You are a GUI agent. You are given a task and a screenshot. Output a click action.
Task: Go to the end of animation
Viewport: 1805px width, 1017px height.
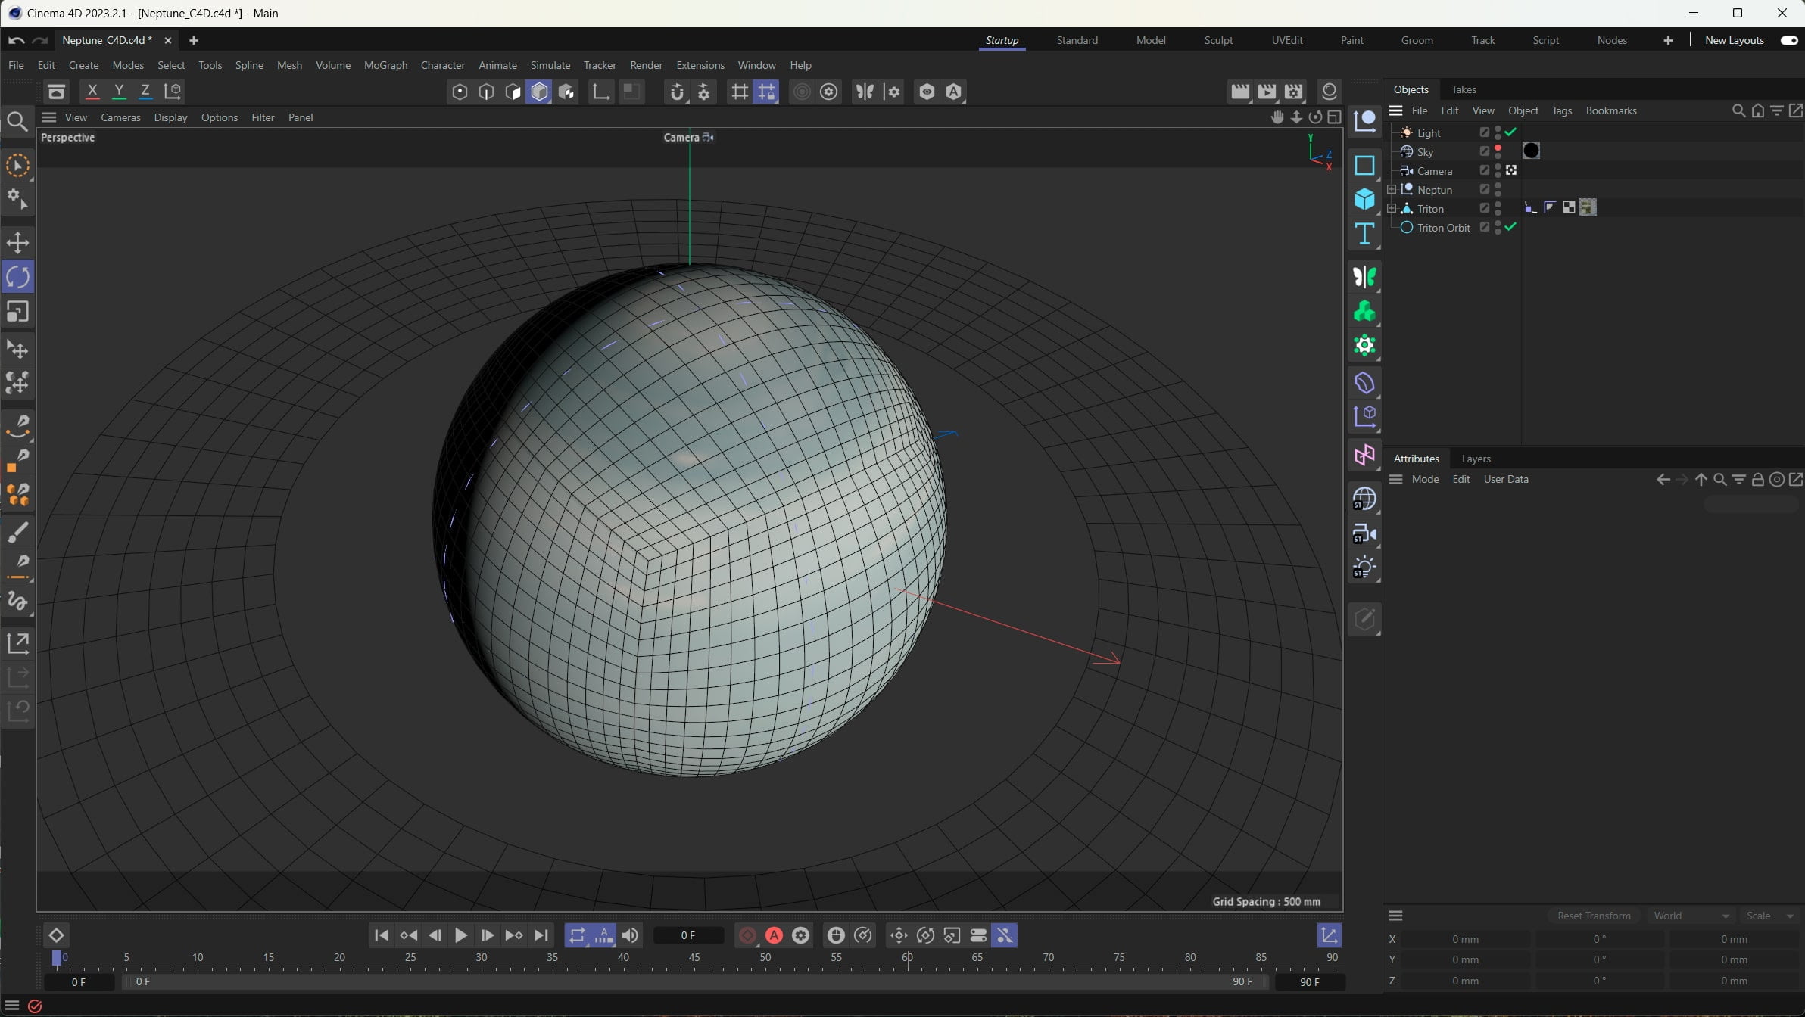click(541, 935)
